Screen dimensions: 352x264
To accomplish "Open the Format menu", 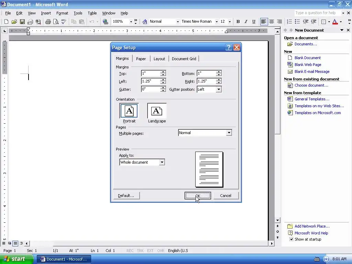I will 62,13.
